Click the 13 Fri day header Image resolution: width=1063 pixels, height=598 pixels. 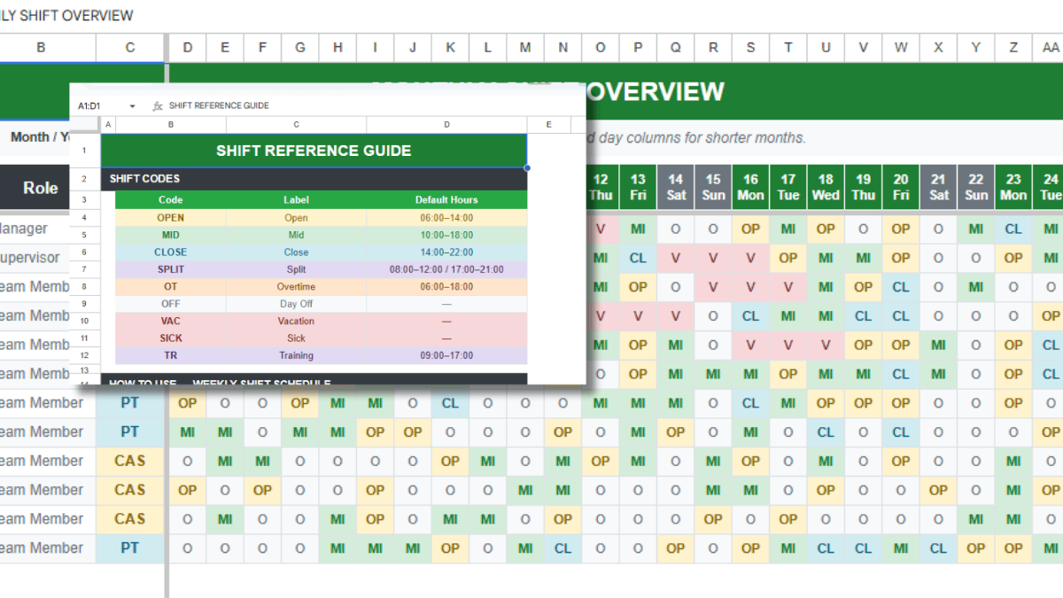pos(637,187)
